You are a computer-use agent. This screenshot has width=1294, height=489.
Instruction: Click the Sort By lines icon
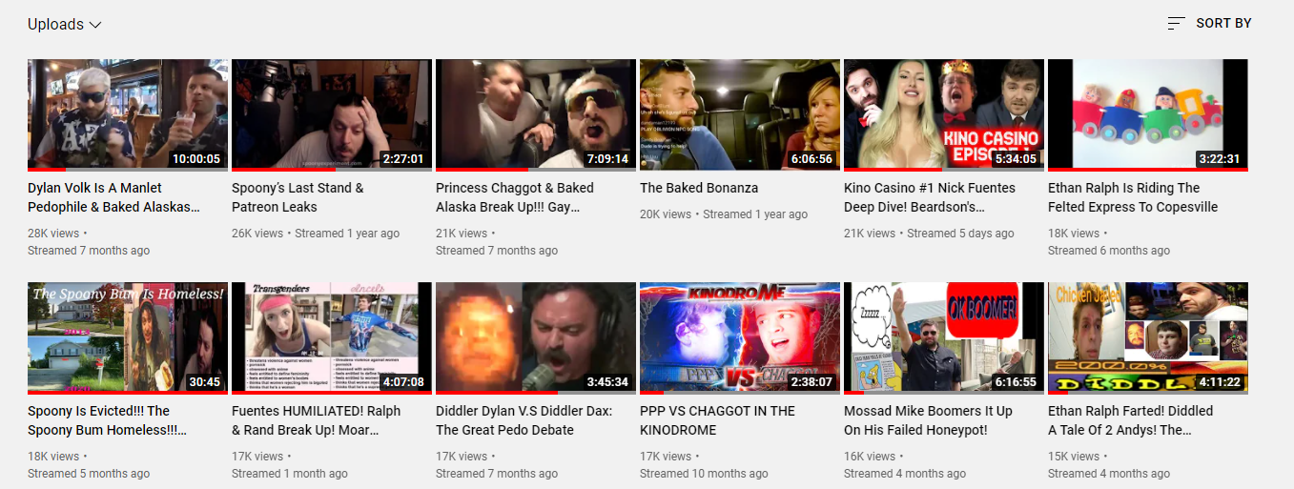[1176, 23]
